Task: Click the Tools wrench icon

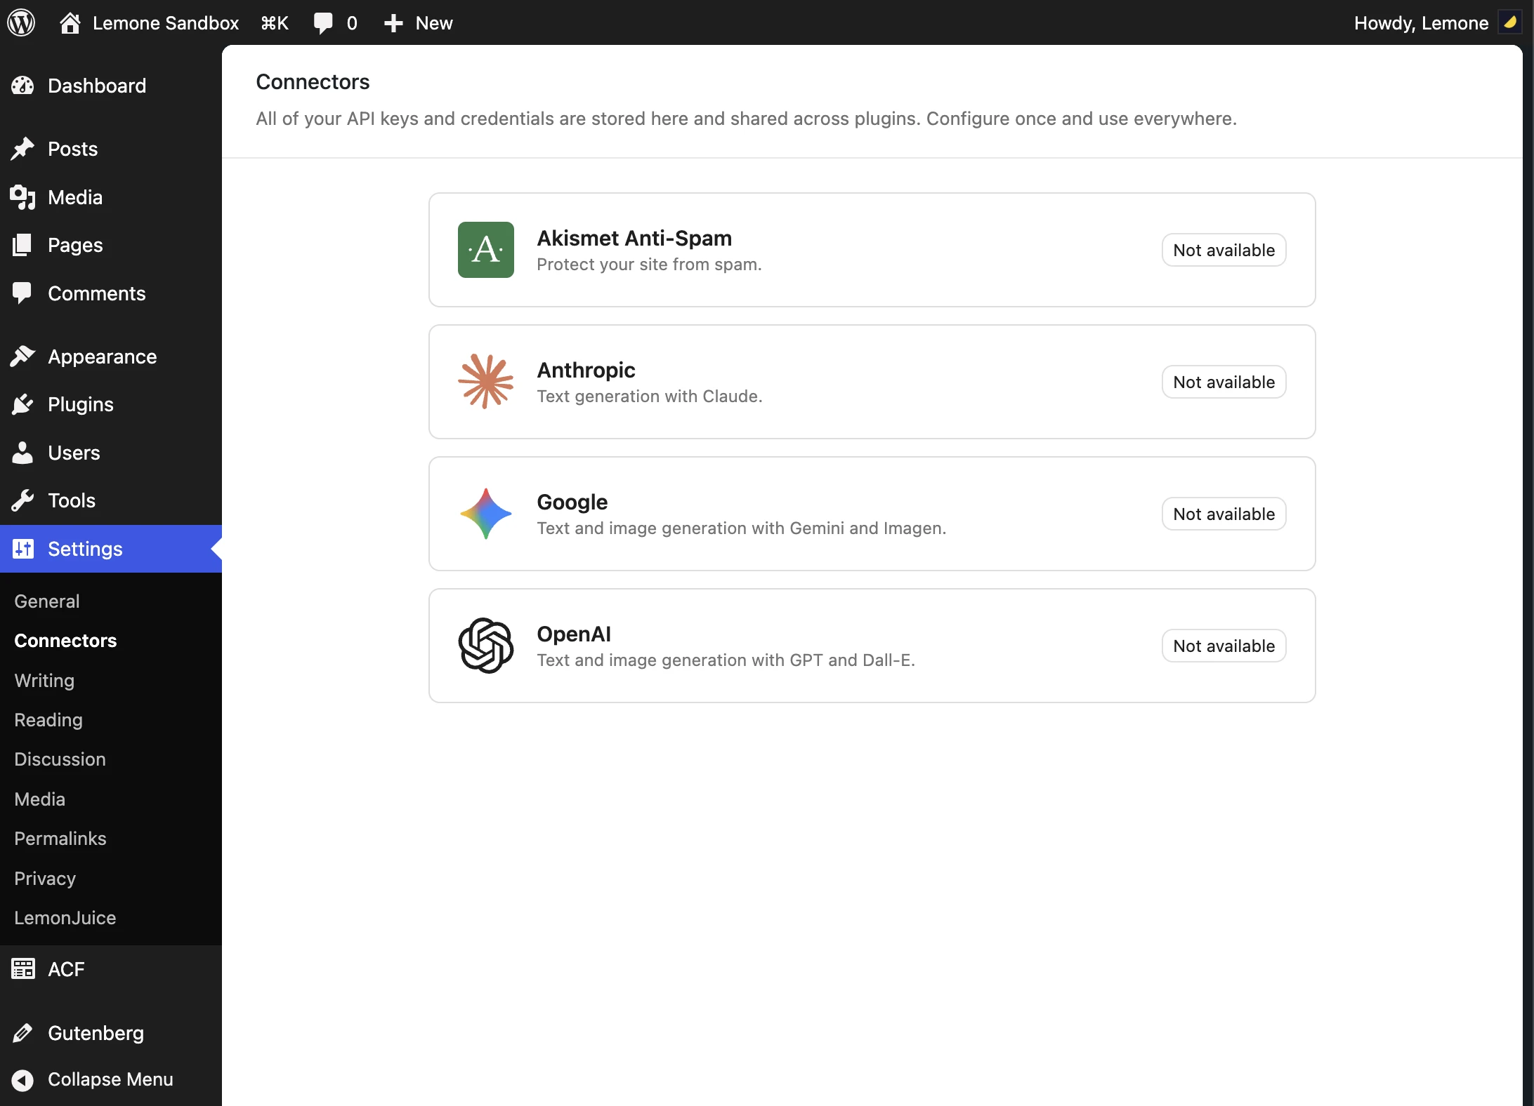Action: (x=22, y=500)
